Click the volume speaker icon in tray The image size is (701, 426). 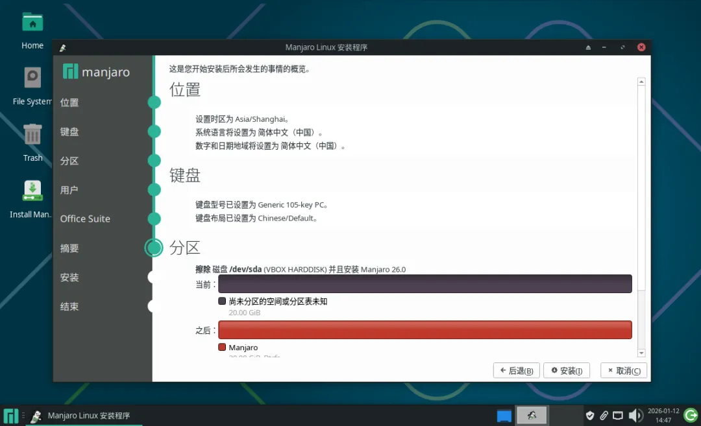click(x=636, y=415)
